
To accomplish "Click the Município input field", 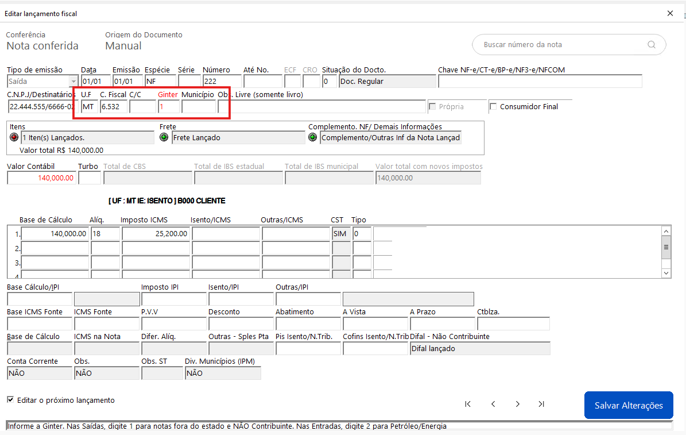I will tap(199, 106).
